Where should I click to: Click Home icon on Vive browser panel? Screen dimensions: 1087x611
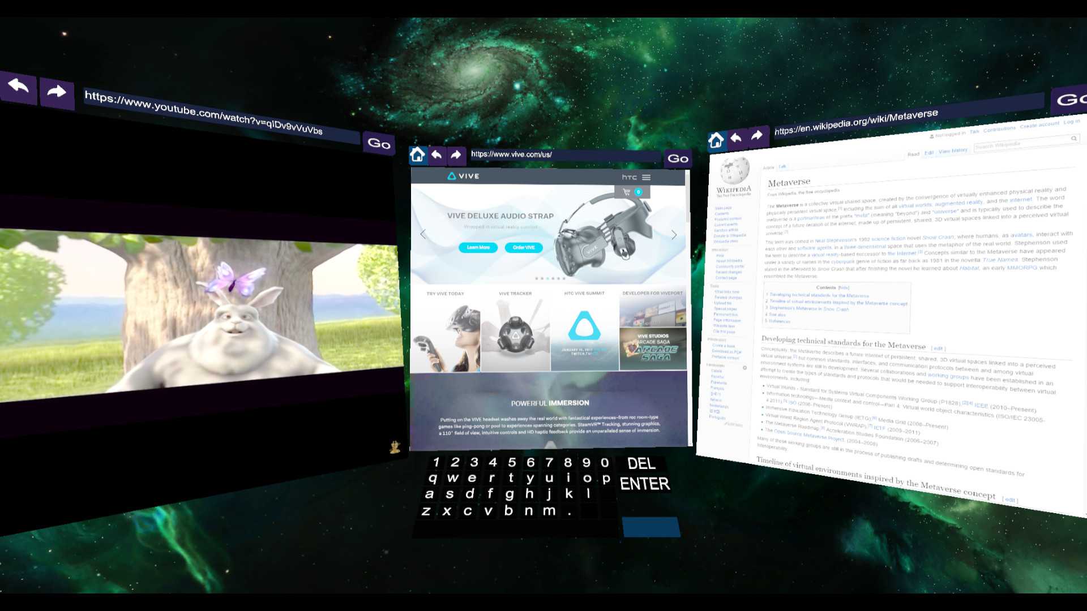pos(417,154)
